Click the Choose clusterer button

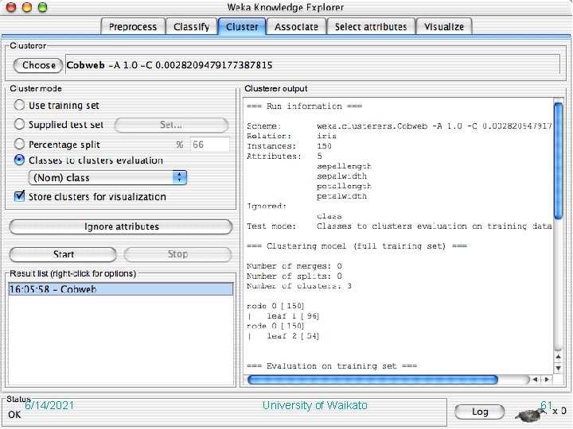tap(38, 65)
